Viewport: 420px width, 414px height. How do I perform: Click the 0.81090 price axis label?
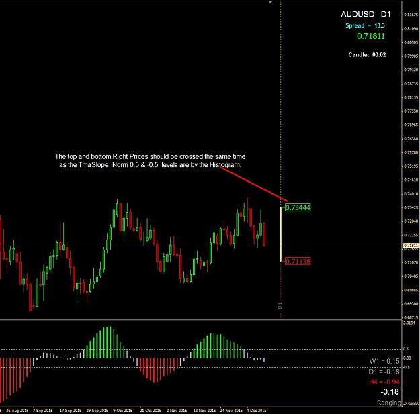coord(411,28)
